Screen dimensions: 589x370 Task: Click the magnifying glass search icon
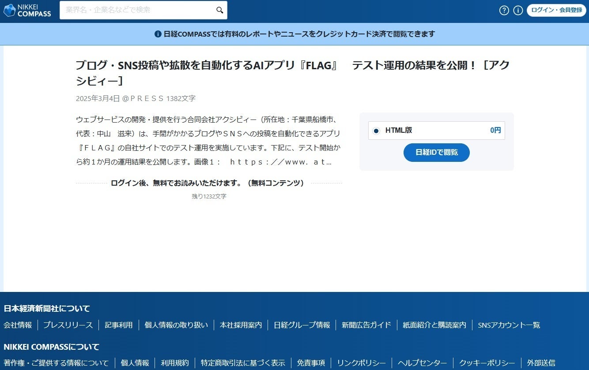pyautogui.click(x=219, y=10)
